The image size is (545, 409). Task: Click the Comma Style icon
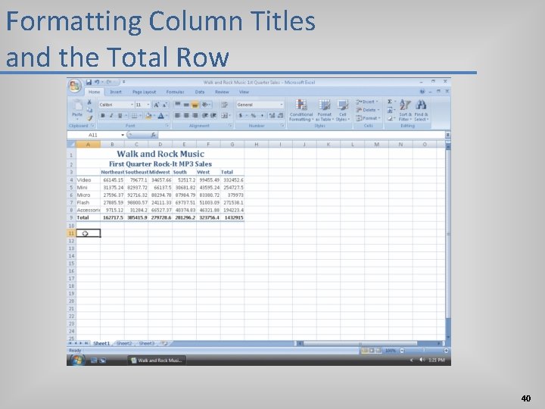coord(262,115)
